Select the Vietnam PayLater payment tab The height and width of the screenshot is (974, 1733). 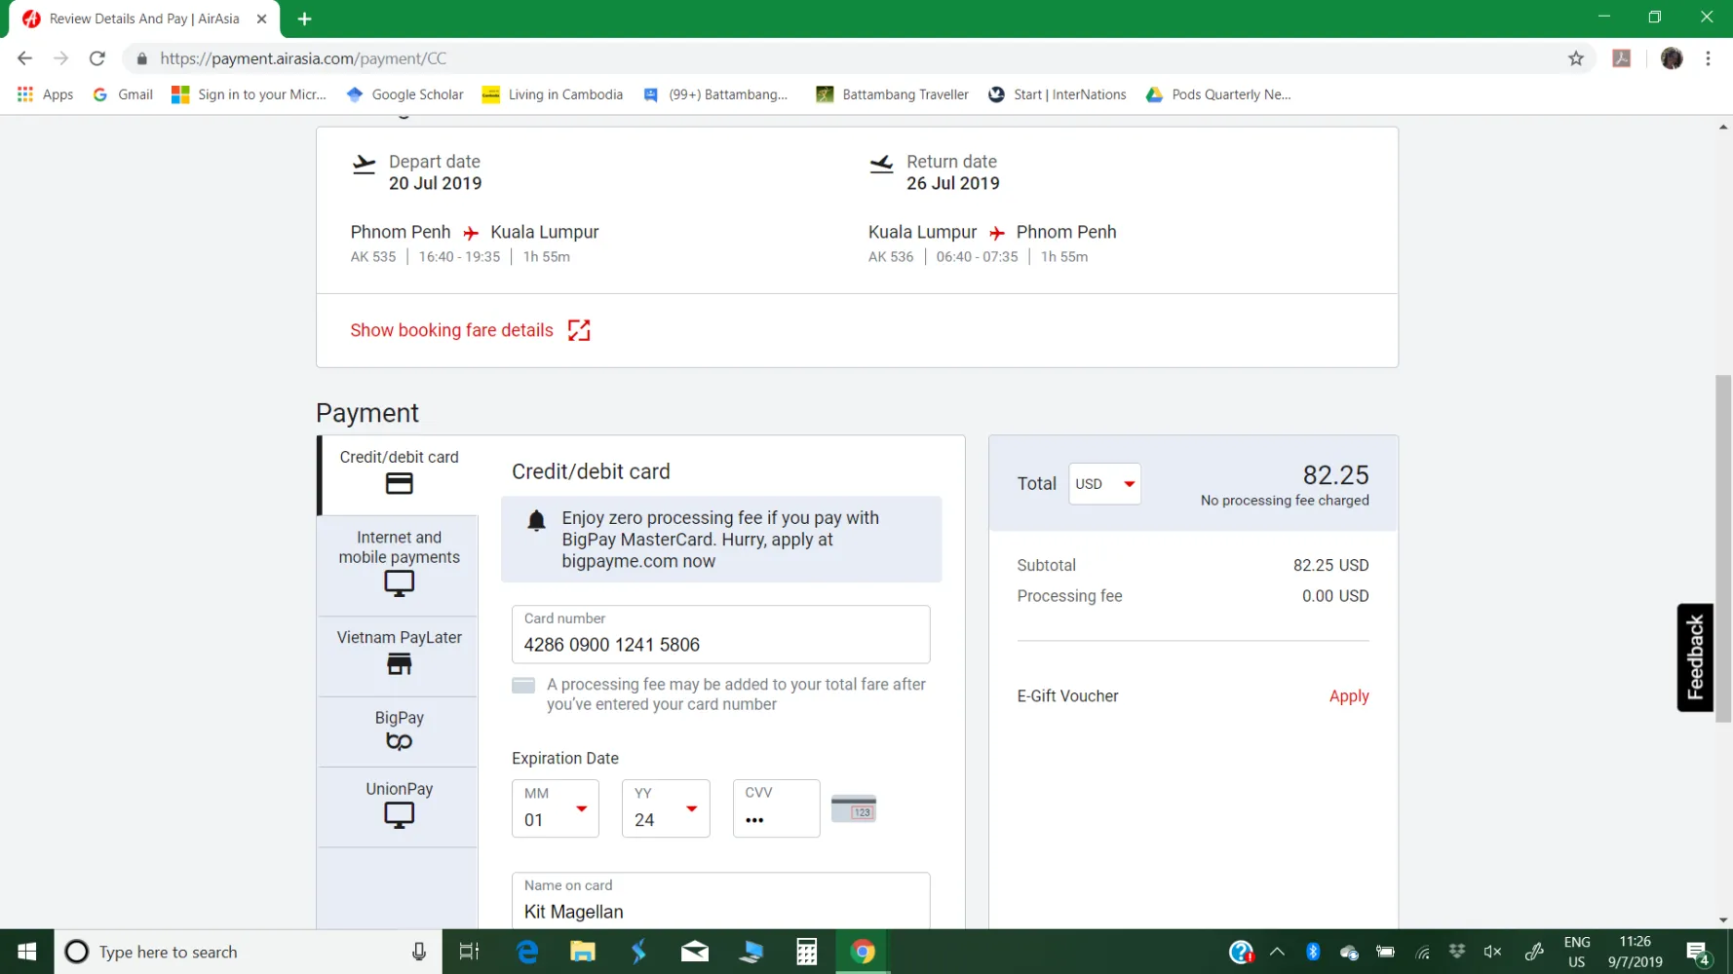pyautogui.click(x=399, y=656)
